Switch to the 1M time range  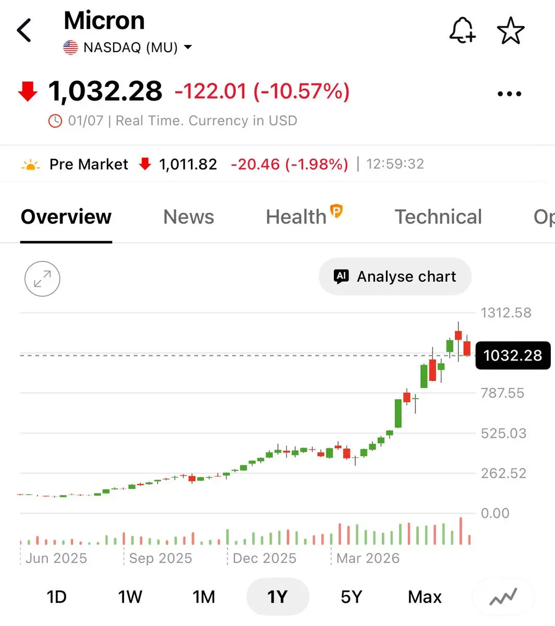204,596
